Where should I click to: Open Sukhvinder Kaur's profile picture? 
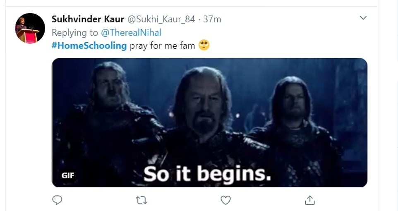30,28
